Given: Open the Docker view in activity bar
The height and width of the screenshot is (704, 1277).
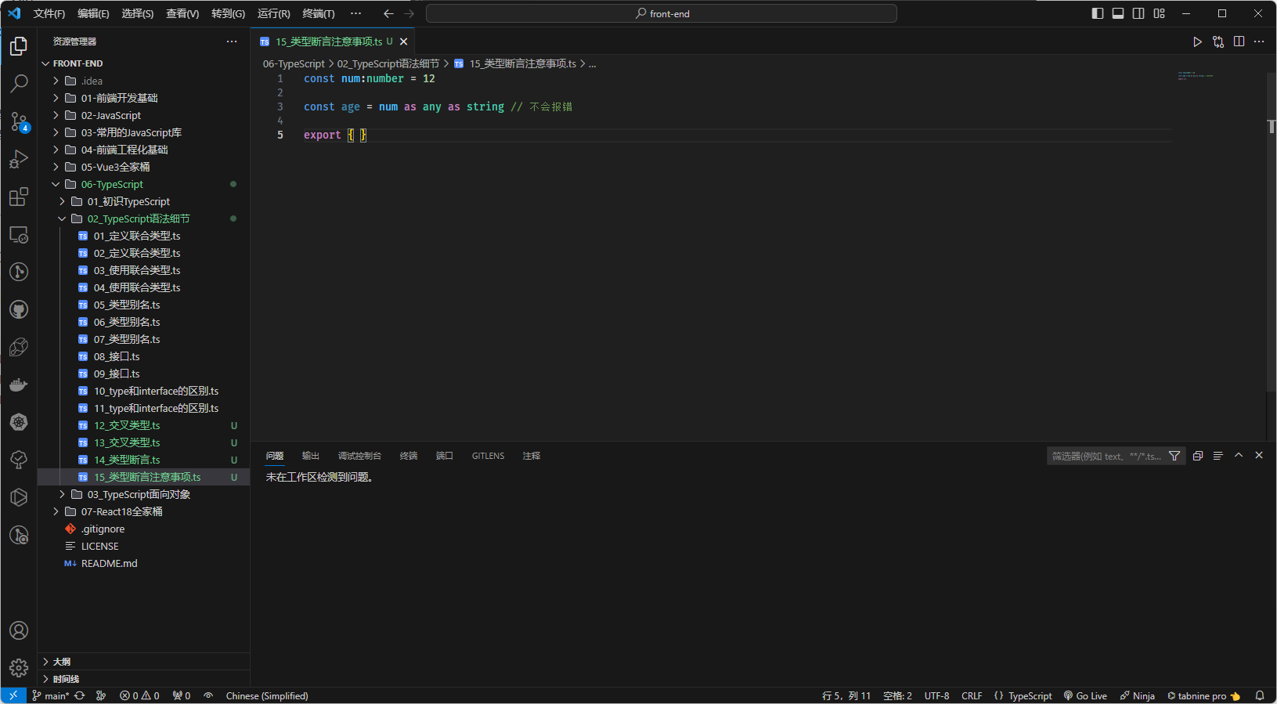Looking at the screenshot, I should tap(19, 384).
